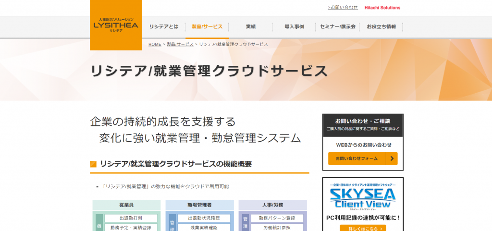The width and height of the screenshot is (492, 231).
Task: Go to 導入事例 in the navigation bar
Action: coord(294,27)
